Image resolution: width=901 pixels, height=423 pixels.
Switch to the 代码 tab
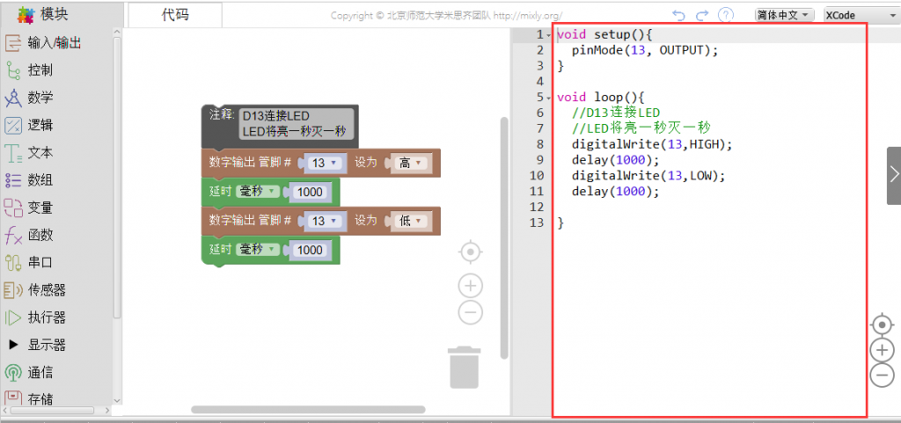(175, 15)
